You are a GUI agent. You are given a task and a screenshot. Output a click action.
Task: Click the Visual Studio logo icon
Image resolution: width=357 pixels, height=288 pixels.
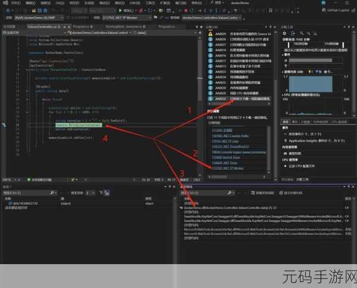(x=5, y=3)
